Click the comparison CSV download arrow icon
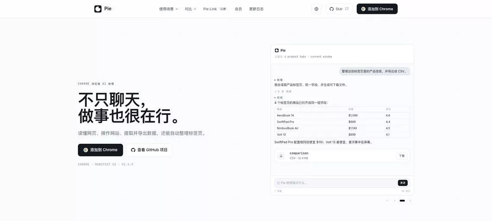The image size is (492, 221). coord(281,155)
